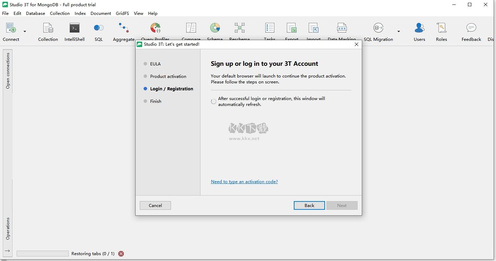496x261 pixels.
Task: Open the Operations side tab
Action: click(8, 228)
